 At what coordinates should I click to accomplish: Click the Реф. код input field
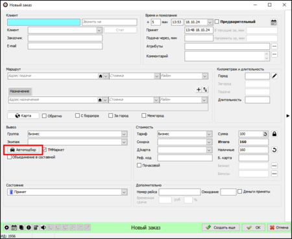click(185, 158)
